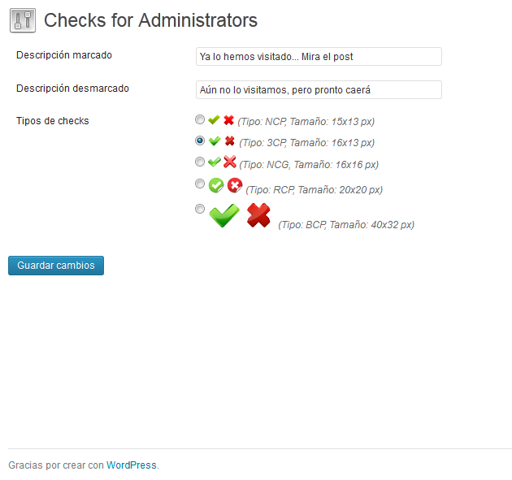
Task: Focus the Descripción desmarcado text field
Action: pyautogui.click(x=319, y=89)
